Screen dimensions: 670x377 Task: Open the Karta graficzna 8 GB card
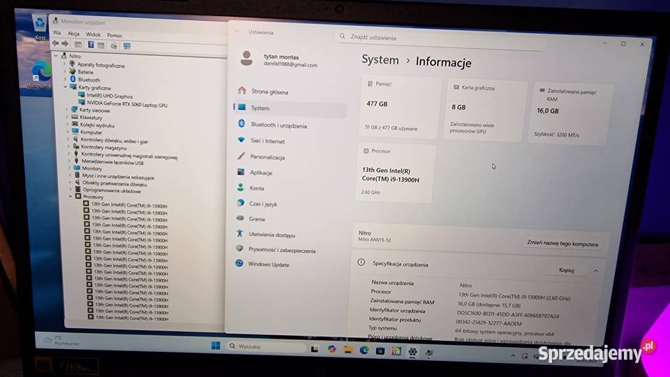pyautogui.click(x=484, y=110)
